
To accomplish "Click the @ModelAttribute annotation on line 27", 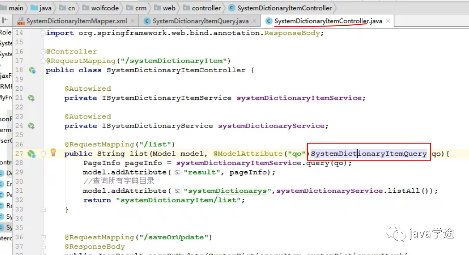I will point(248,154).
